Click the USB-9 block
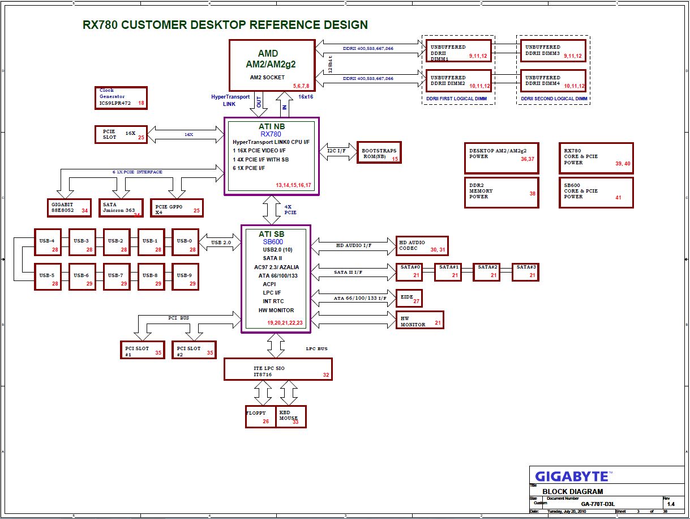 pyautogui.click(x=186, y=277)
